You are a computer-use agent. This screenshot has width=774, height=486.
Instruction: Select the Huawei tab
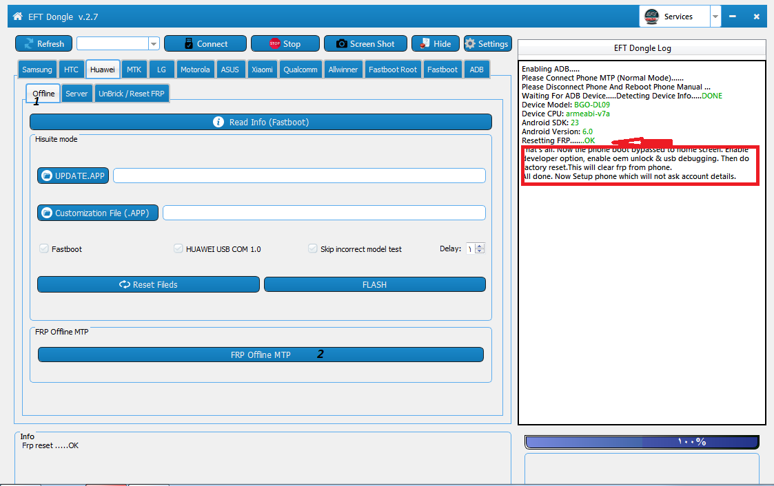click(103, 70)
